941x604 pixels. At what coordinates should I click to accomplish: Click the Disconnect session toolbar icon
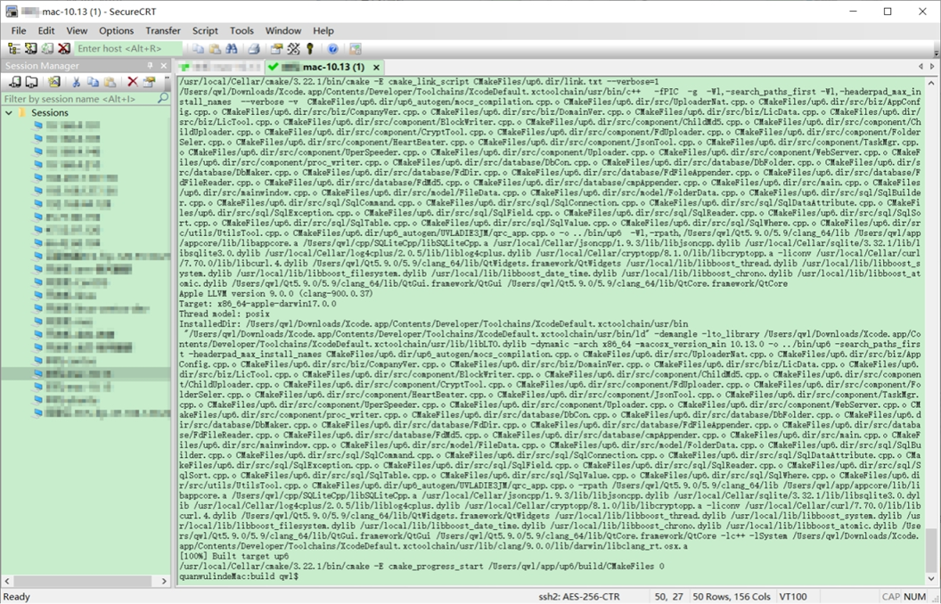tap(63, 49)
